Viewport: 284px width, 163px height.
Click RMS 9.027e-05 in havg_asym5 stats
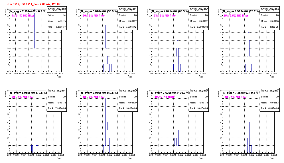click(128, 109)
